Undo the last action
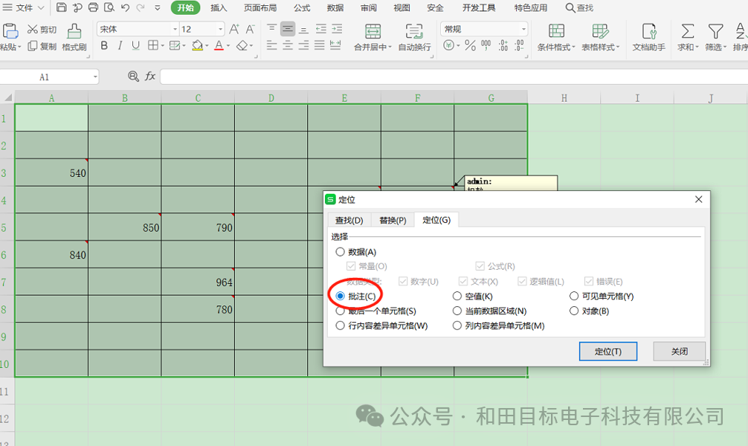748x446 pixels. pos(125,7)
